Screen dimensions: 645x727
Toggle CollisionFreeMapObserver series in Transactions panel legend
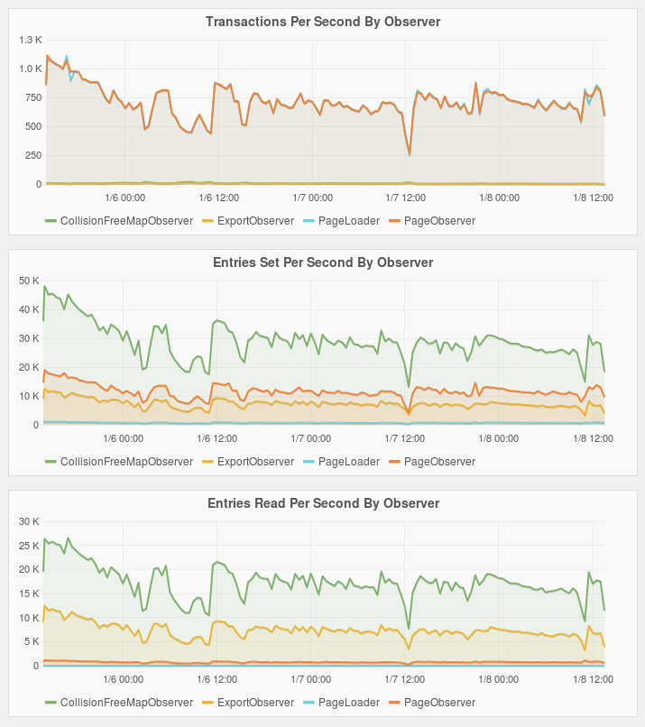(x=126, y=220)
